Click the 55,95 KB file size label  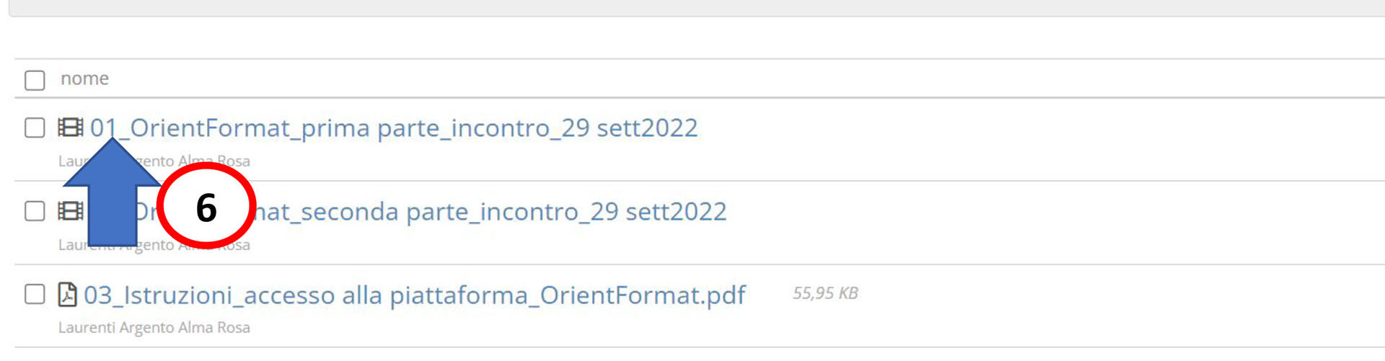click(x=825, y=293)
